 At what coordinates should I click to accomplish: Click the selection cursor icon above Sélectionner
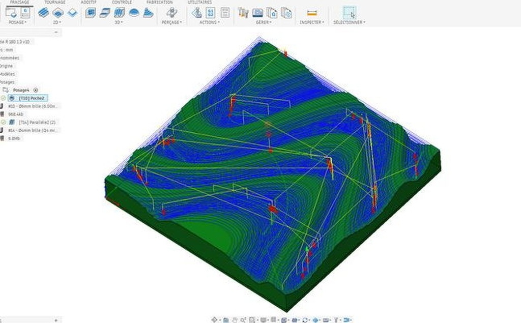349,13
